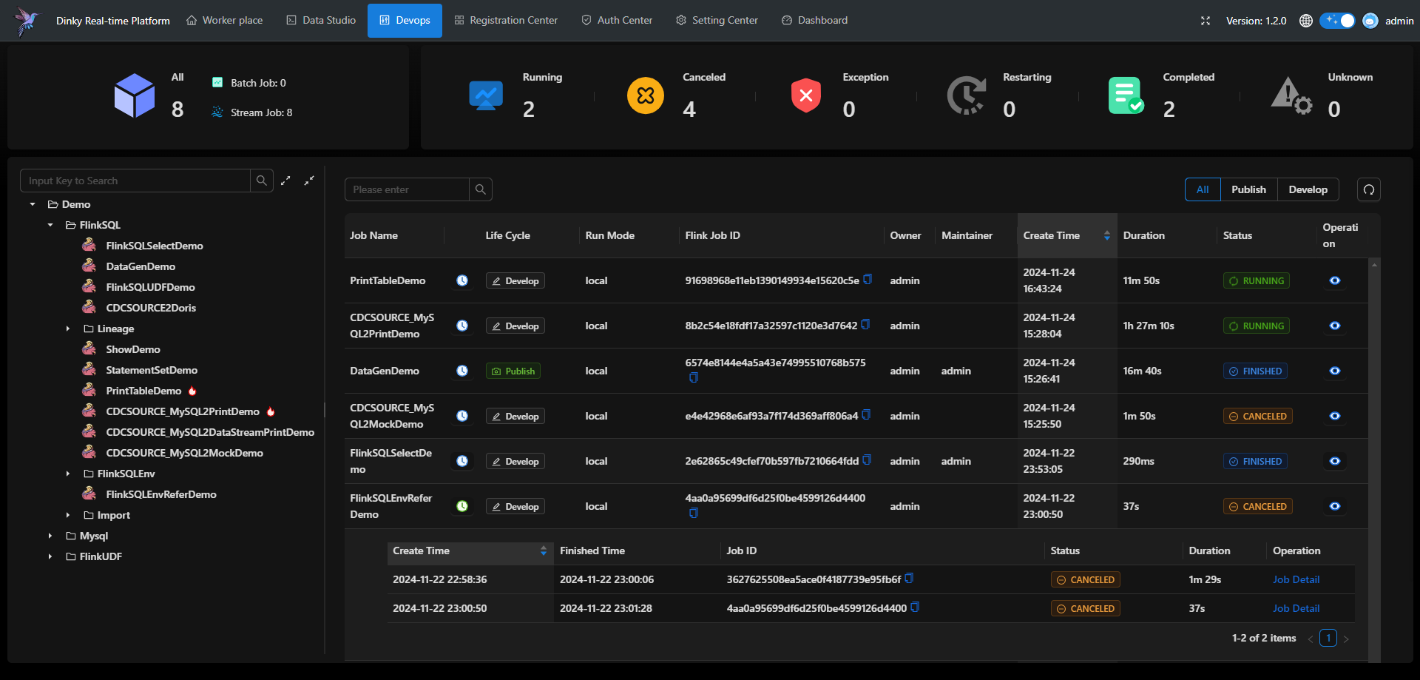Collapse the FlinkSQL folder
The width and height of the screenshot is (1420, 680).
(x=50, y=225)
